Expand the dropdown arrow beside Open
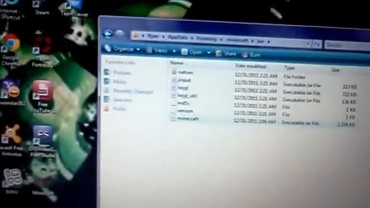 (209, 53)
